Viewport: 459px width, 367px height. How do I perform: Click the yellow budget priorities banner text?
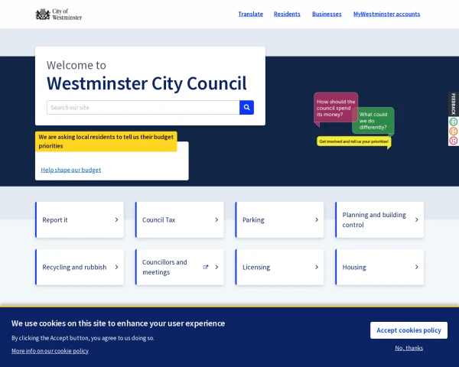point(106,141)
